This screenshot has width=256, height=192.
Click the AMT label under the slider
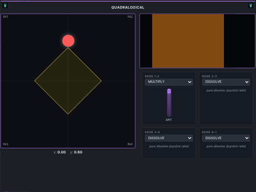pos(169,120)
